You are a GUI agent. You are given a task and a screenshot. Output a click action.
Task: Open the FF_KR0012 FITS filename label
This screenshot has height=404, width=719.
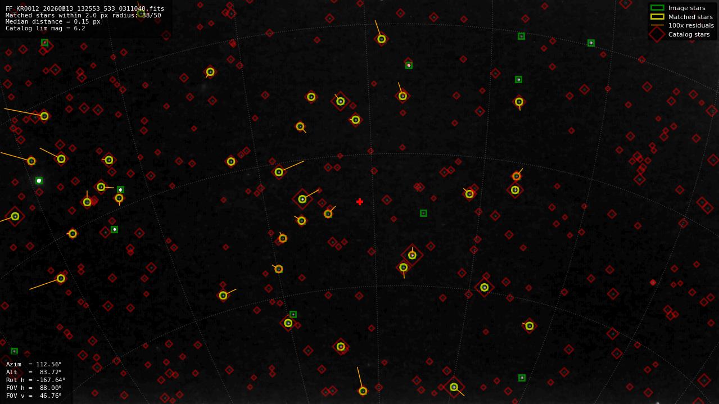(x=84, y=8)
